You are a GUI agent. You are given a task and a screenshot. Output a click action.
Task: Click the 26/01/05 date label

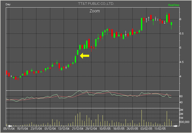tap(132, 129)
